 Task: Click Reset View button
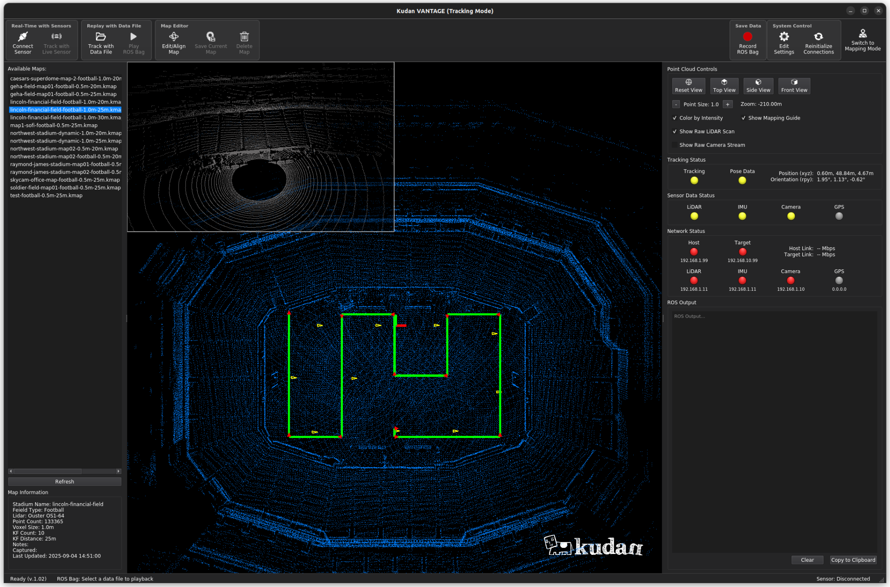[x=688, y=86]
